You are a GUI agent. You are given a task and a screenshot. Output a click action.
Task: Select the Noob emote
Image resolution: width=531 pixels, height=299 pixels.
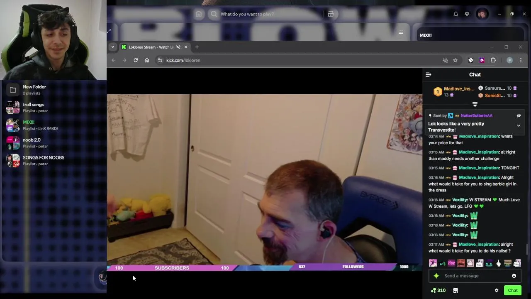508,263
